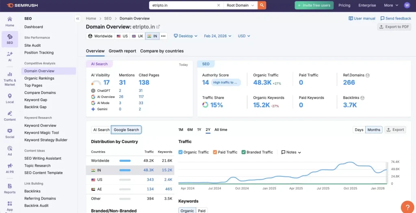Open the Feb 24, 2026 date dropdown

coord(218,36)
